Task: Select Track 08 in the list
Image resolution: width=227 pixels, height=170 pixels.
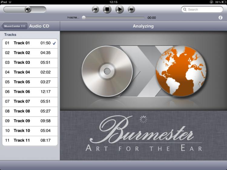Action: click(x=30, y=111)
